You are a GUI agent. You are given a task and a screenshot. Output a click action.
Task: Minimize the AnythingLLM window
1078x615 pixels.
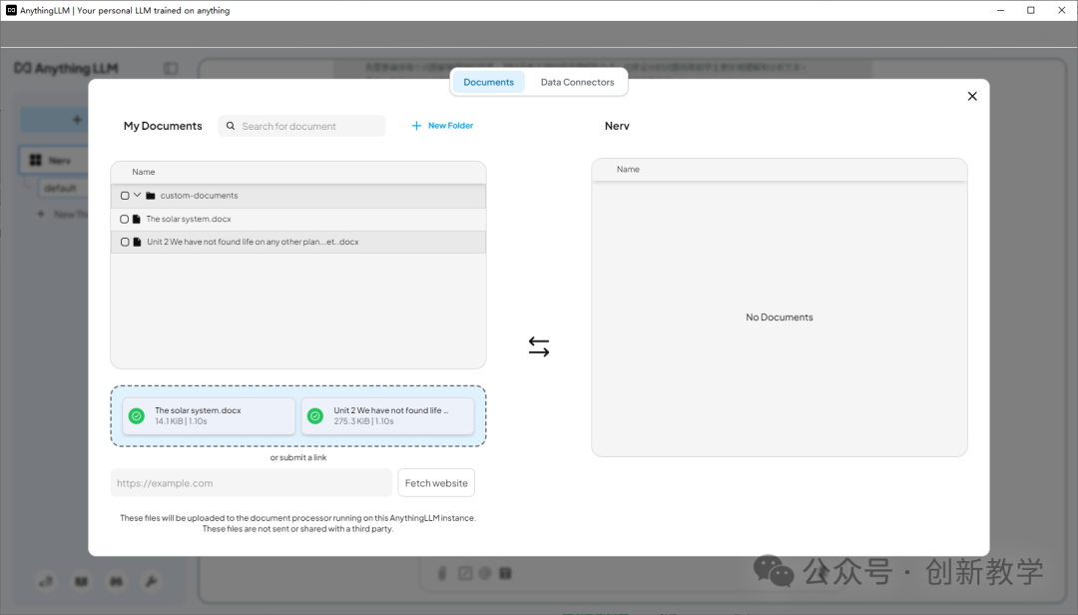1000,10
